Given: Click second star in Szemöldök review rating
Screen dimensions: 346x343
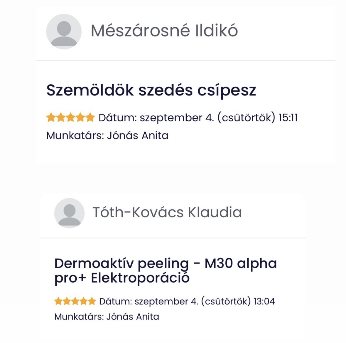Looking at the screenshot, I should pos(61,117).
